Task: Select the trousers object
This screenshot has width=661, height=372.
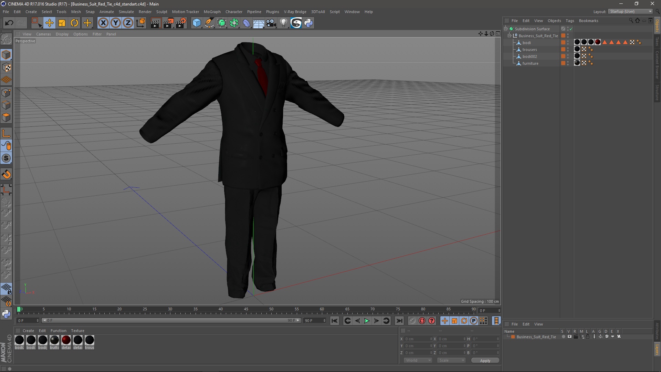Action: pyautogui.click(x=529, y=50)
